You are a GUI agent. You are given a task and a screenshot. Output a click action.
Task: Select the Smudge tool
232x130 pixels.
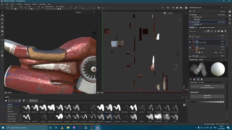2,27
